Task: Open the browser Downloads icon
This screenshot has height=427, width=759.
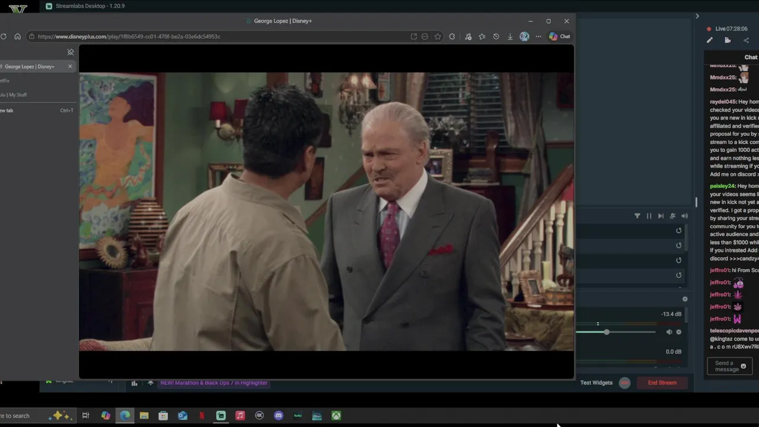Action: coord(510,36)
